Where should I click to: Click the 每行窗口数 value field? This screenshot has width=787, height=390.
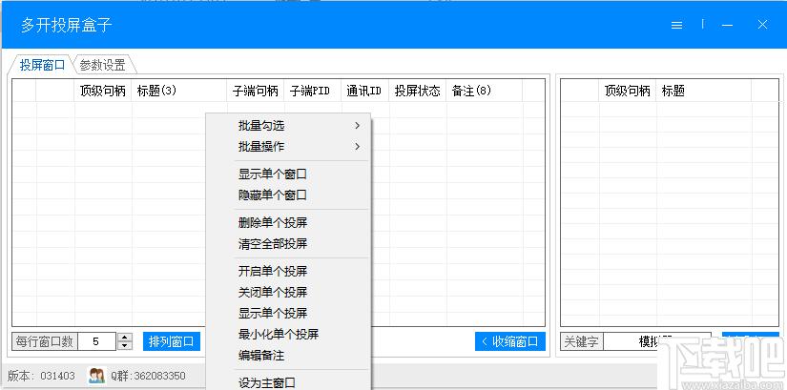(96, 341)
